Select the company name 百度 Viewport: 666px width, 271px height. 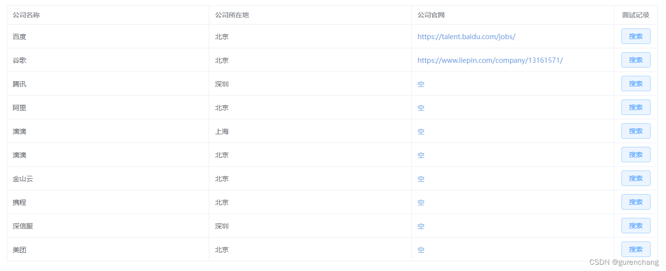coord(19,37)
